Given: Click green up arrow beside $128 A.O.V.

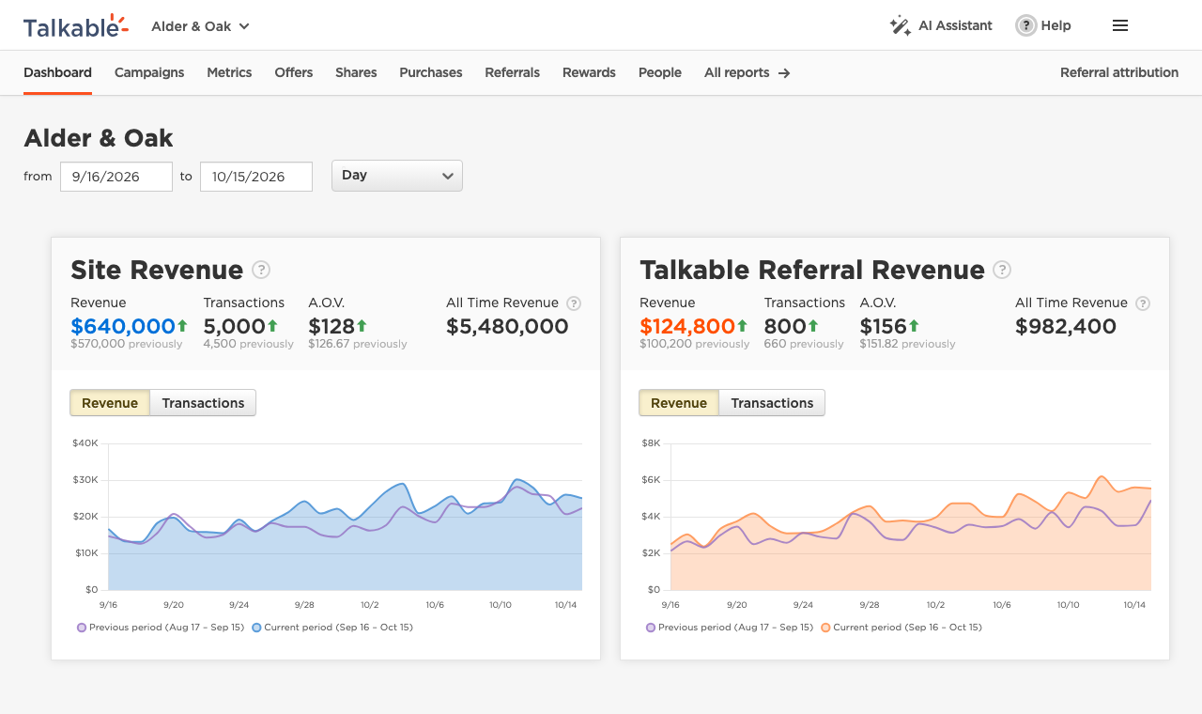Looking at the screenshot, I should click(362, 326).
